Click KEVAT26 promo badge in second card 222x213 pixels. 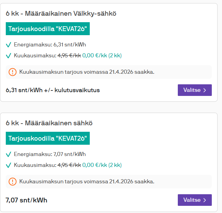click(48, 139)
